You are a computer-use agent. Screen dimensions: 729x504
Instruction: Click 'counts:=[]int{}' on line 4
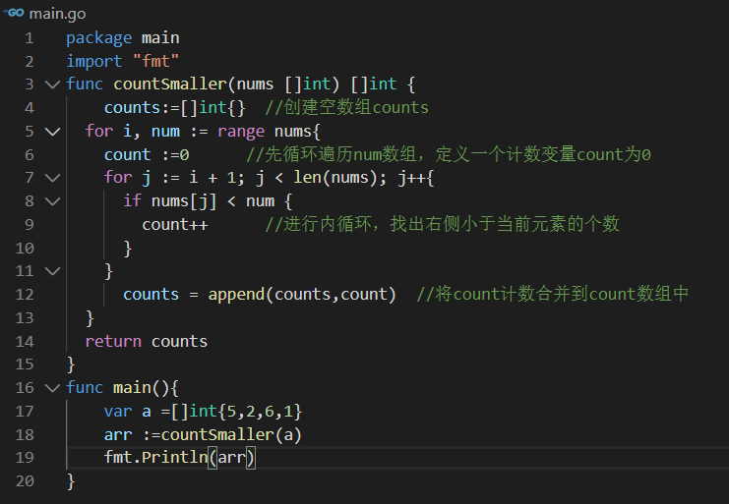tap(175, 108)
